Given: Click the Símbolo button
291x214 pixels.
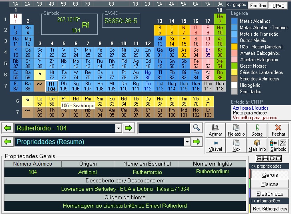Looking at the screenshot, I should point(278,145).
